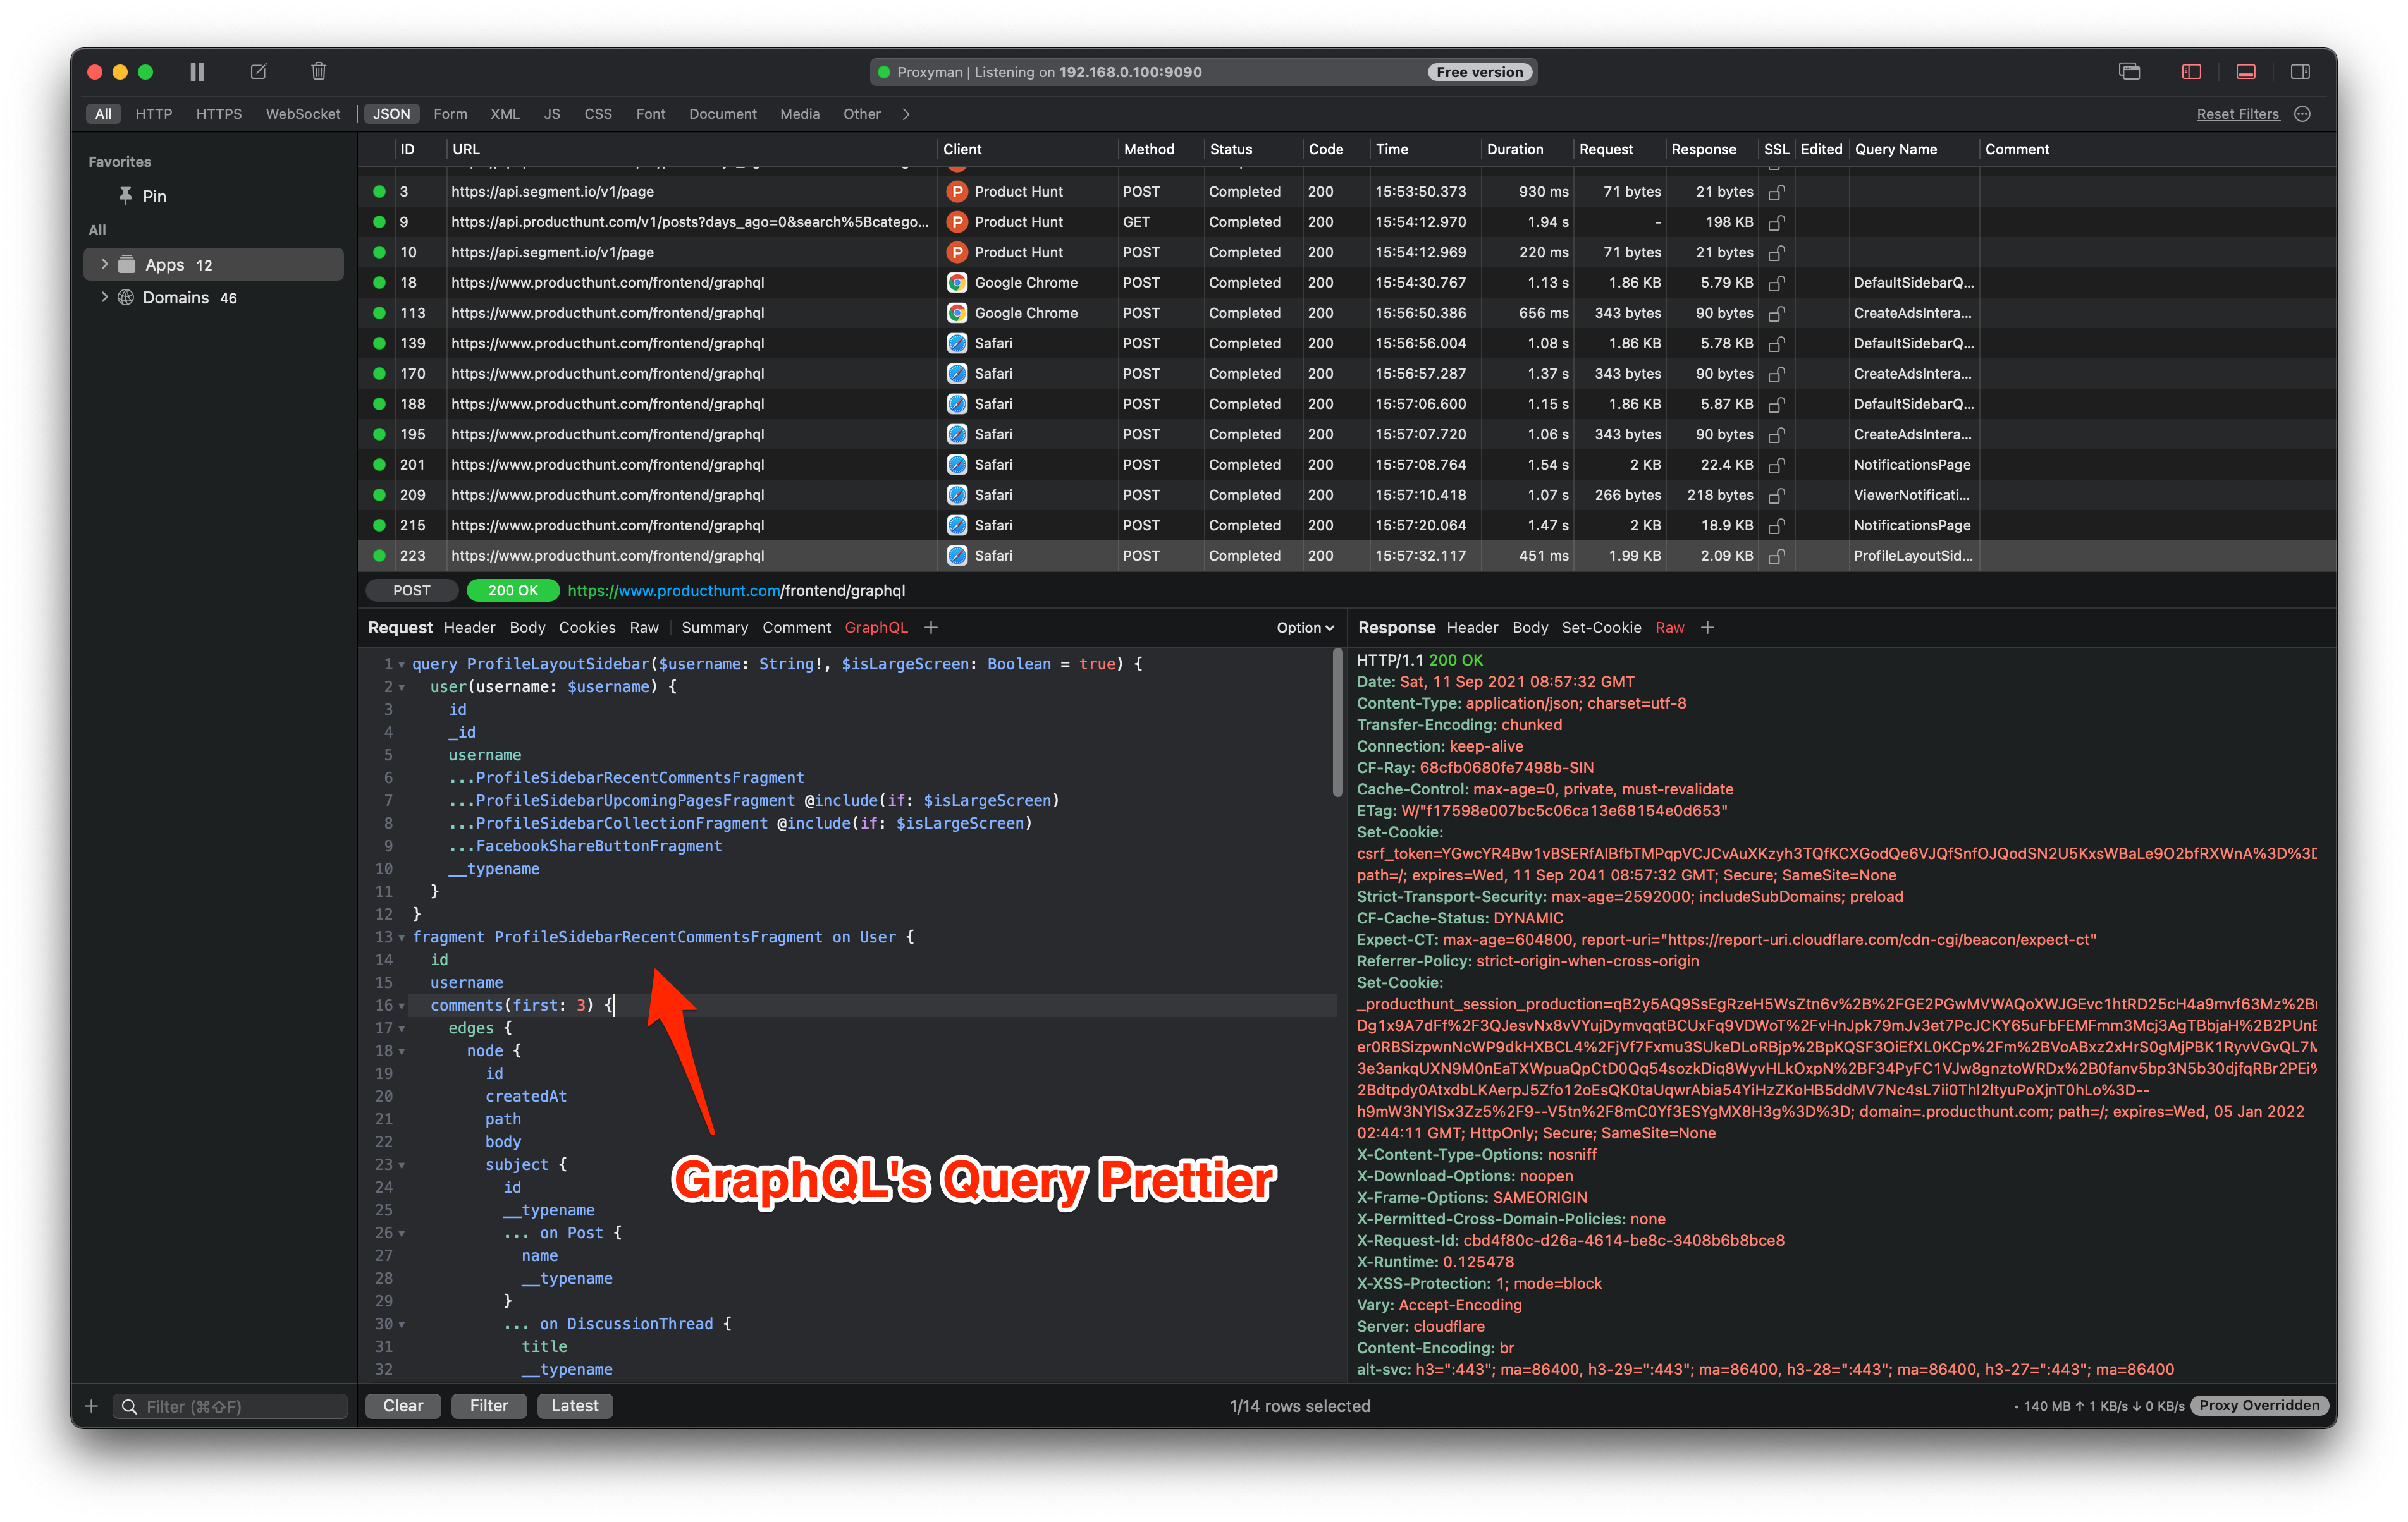Click the plus icon at sidebar bottom
This screenshot has width=2408, height=1522.
pos(91,1406)
